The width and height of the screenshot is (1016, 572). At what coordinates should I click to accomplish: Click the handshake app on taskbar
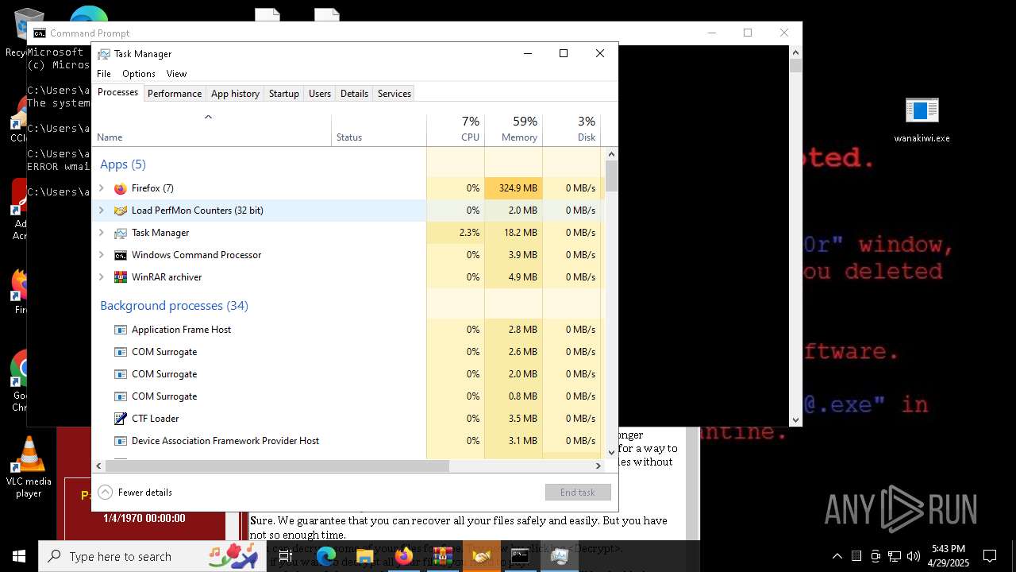pyautogui.click(x=482, y=556)
